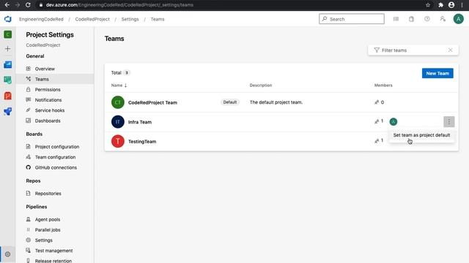This screenshot has width=469, height=263.
Task: Go to Settings breadcrumb
Action: pos(130,19)
